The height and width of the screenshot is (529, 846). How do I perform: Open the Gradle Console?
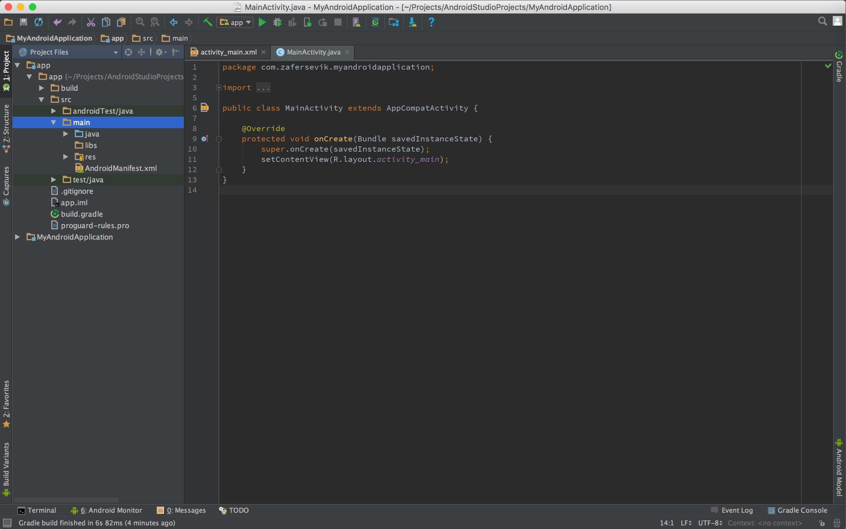[798, 510]
